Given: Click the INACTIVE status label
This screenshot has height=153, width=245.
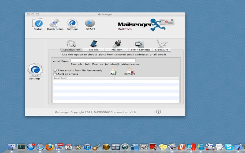Looking at the screenshot, I should 125,29.
